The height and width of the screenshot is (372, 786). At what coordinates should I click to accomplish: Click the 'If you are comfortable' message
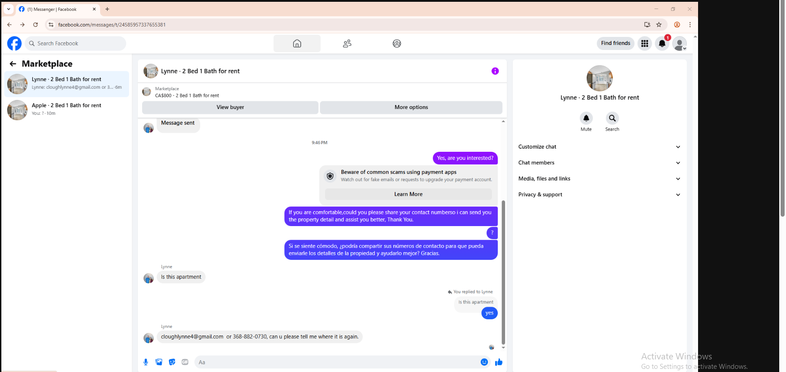click(x=391, y=216)
